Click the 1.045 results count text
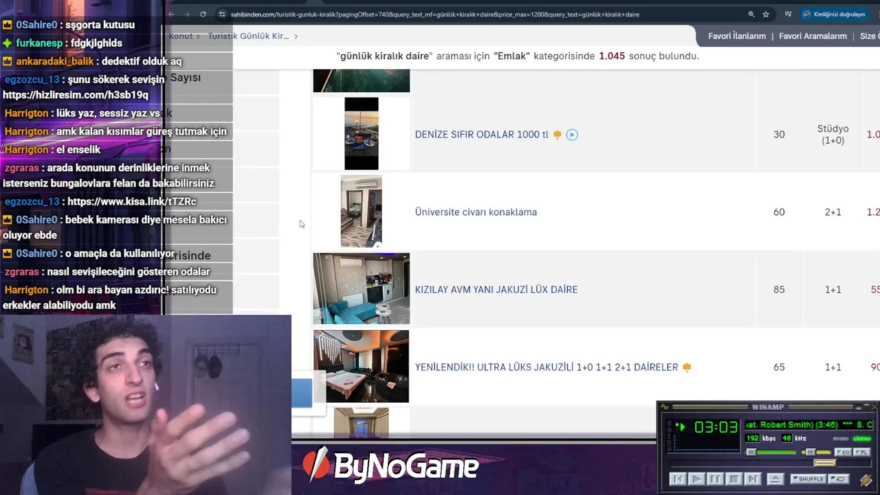 612,56
